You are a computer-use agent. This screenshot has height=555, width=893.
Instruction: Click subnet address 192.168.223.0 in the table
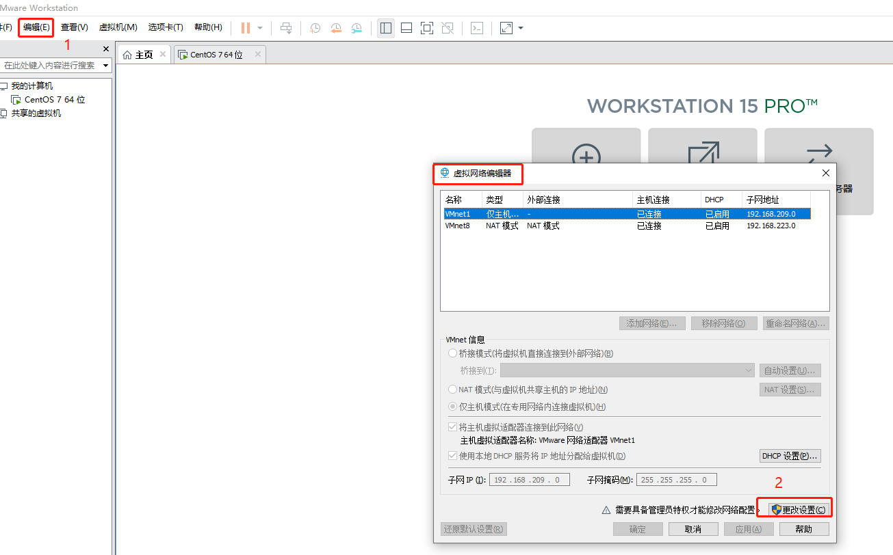click(x=771, y=226)
